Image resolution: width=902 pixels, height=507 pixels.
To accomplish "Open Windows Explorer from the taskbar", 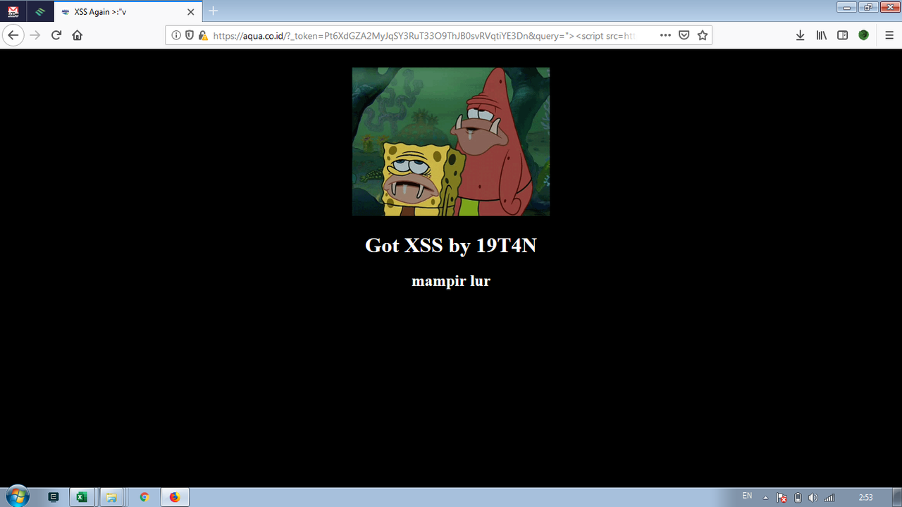I will coord(111,497).
